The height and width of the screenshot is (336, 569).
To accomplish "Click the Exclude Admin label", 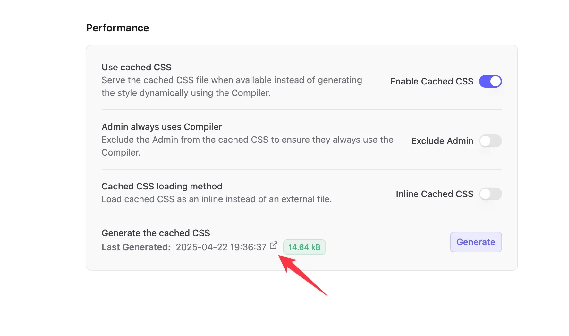I will (442, 141).
